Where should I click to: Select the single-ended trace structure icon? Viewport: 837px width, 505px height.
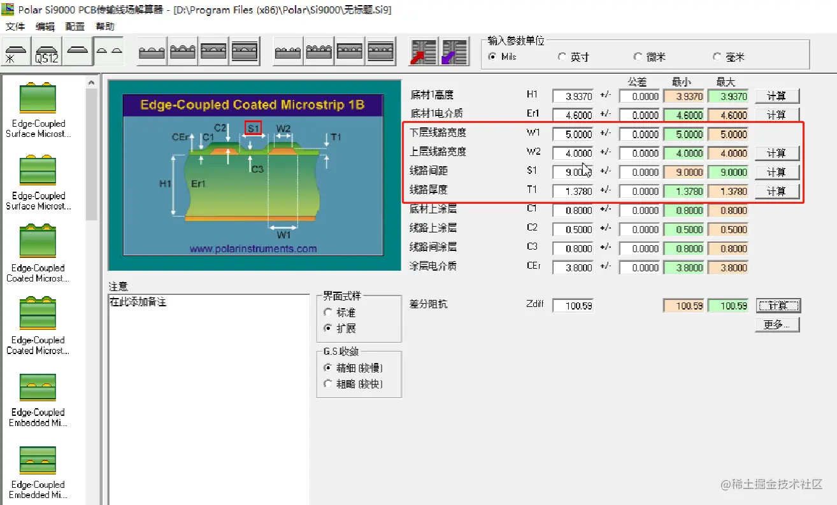[78, 52]
